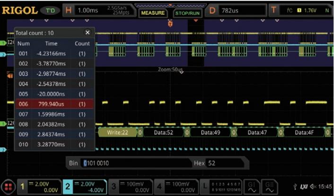
Task: Click the Zoom:50us label
Action: (170, 69)
